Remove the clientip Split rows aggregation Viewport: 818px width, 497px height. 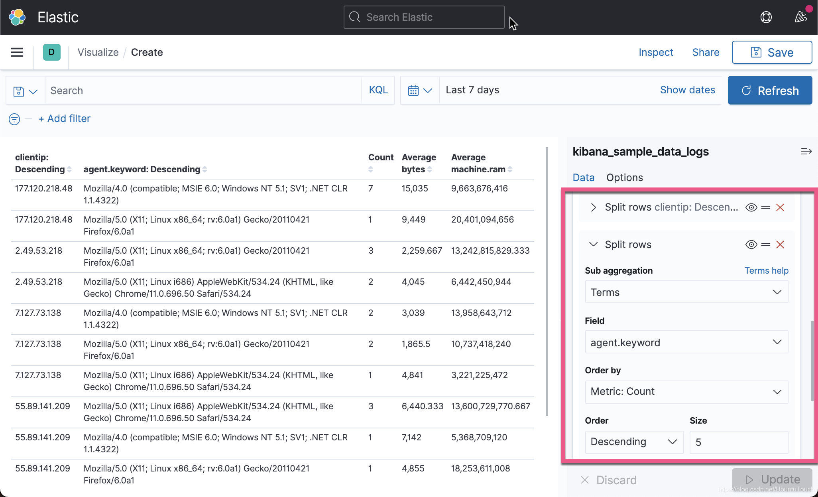[x=780, y=207]
